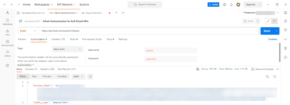The image size is (290, 105).
Task: Select the Preview response view
Action: click(x=47, y=76)
